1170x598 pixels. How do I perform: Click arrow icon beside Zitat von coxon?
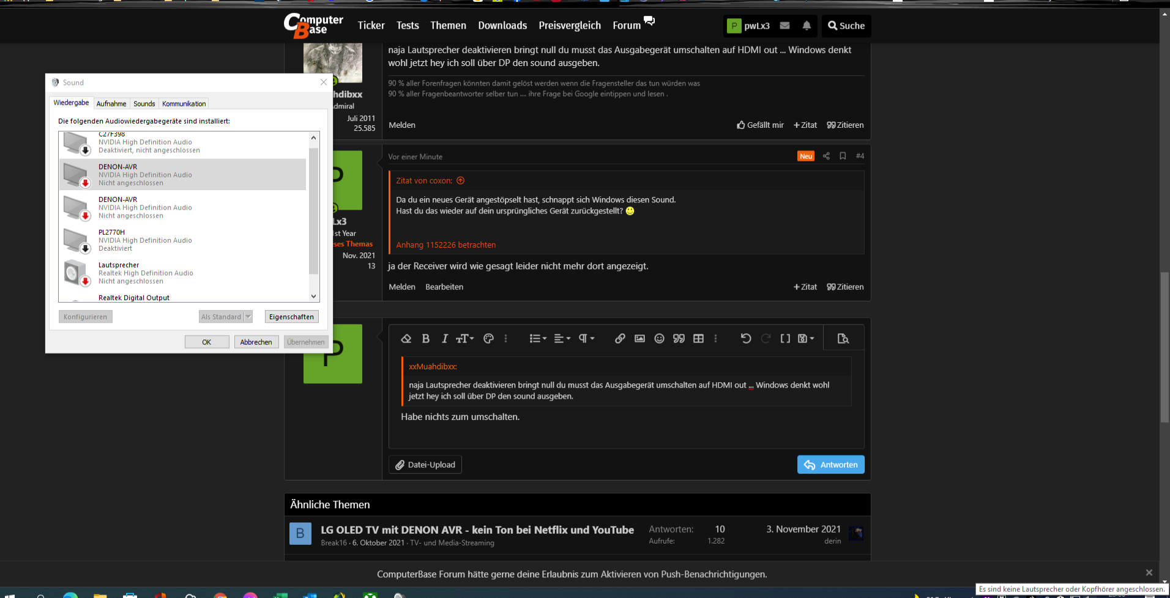(x=461, y=180)
